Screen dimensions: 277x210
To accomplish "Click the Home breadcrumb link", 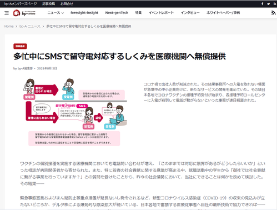I will (9, 26).
